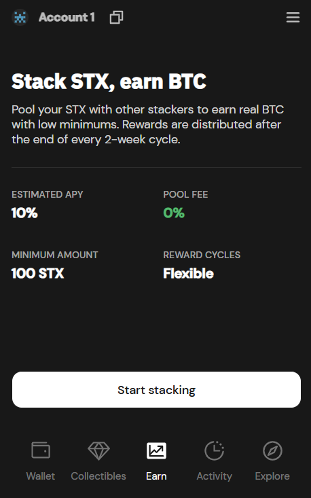Screen dimensions: 311x498
Task: Open the hamburger menu
Action: click(293, 18)
